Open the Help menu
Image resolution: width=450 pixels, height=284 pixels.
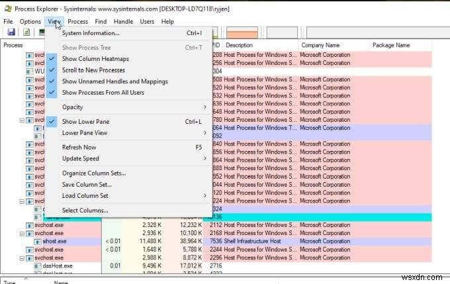click(167, 22)
